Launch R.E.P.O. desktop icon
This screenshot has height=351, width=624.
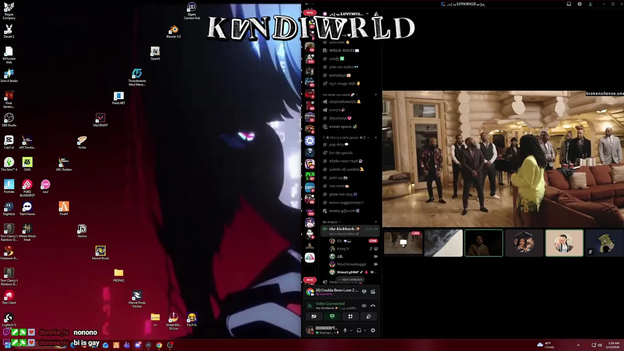pos(192,320)
